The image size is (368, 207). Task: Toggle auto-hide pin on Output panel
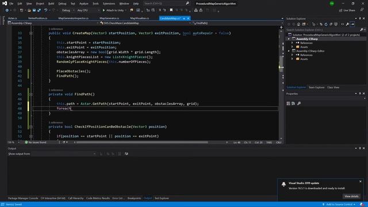pos(360,148)
